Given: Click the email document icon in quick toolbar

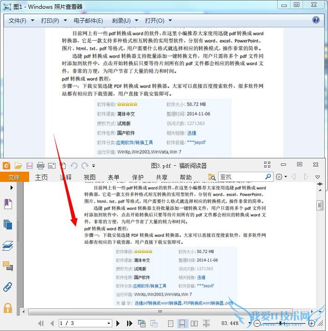Looking at the screenshot, I should tap(52, 166).
